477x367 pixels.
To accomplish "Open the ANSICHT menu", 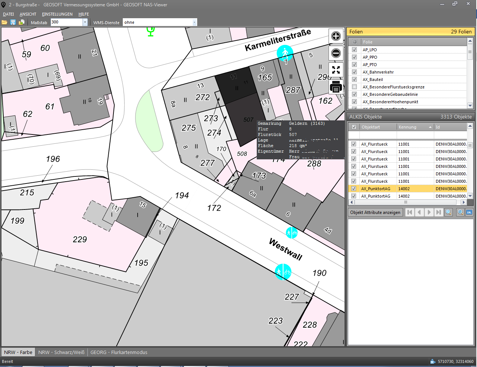I will point(28,14).
